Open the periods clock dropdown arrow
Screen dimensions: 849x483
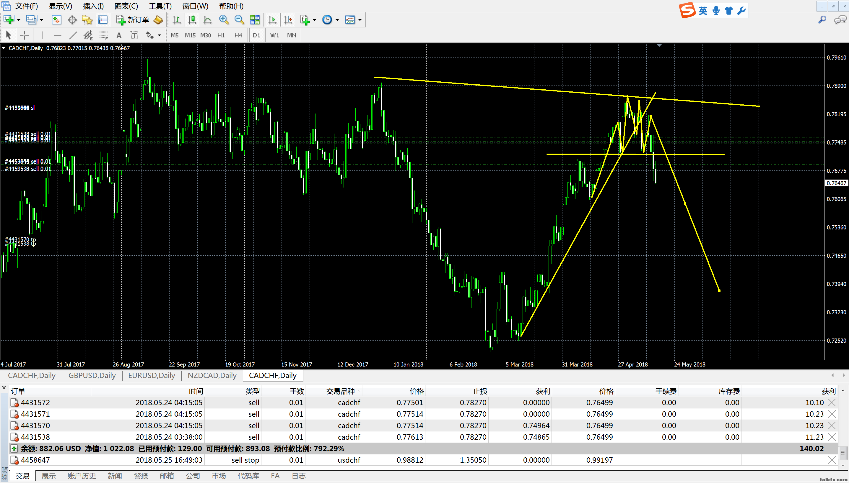click(x=337, y=20)
